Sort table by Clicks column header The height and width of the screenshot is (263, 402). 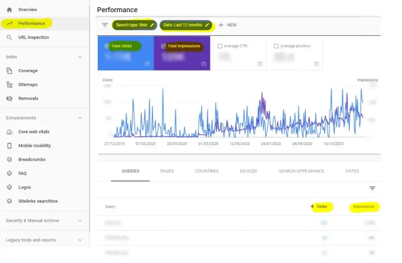321,207
